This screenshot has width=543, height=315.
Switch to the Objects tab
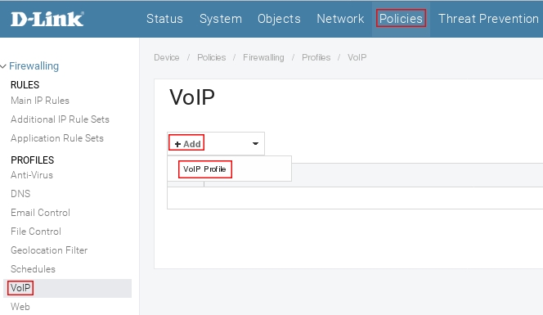[279, 19]
